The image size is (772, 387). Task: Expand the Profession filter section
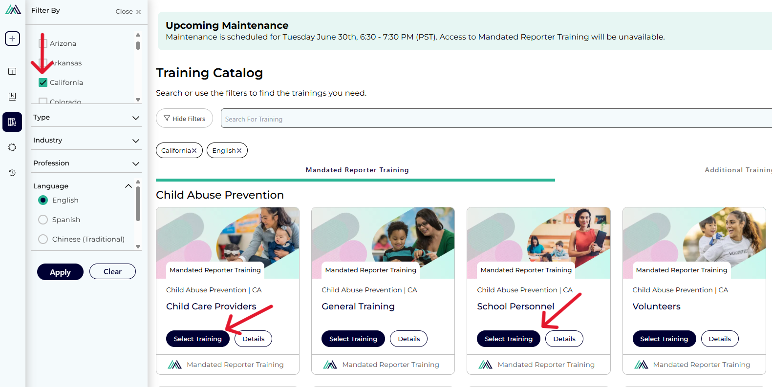[x=86, y=163]
